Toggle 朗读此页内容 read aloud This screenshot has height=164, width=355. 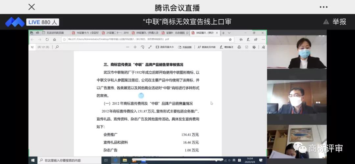coord(206,47)
